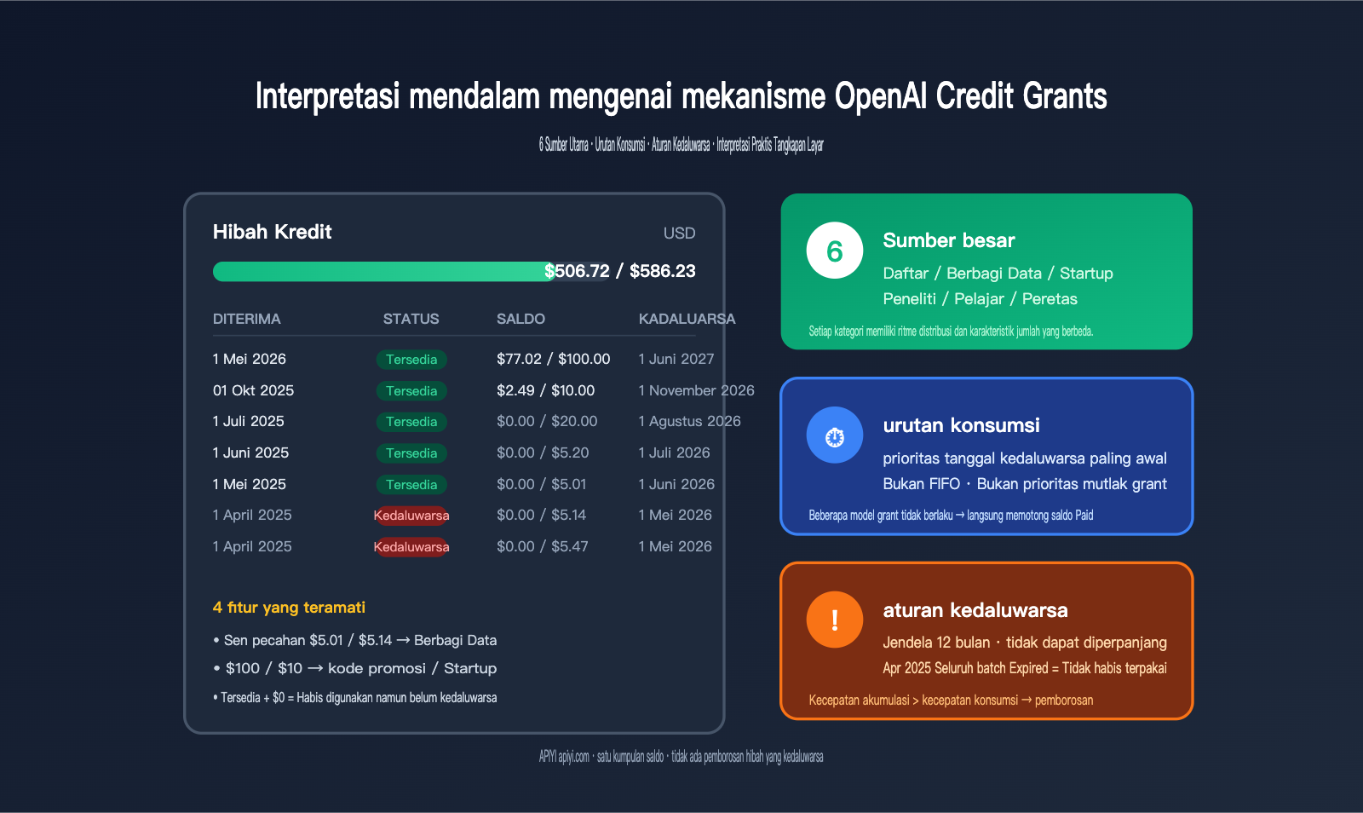Click the STATUS column header
This screenshot has width=1363, height=813.
[x=411, y=319]
